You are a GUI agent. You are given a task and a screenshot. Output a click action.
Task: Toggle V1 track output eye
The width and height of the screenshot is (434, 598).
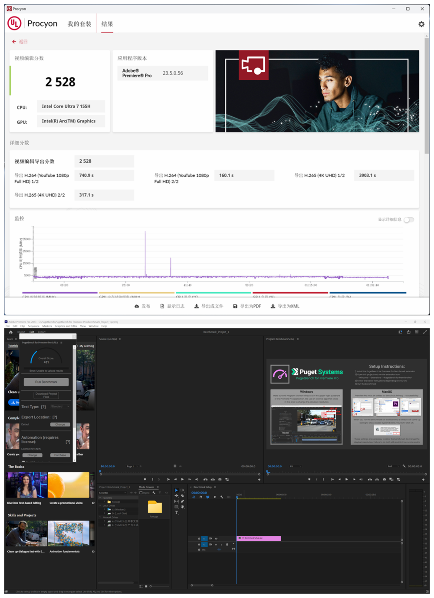216,539
